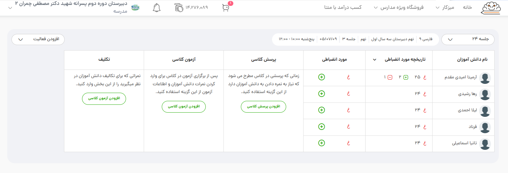Click the avatar of لیلا احمدی
This screenshot has width=508, height=173.
tap(485, 111)
